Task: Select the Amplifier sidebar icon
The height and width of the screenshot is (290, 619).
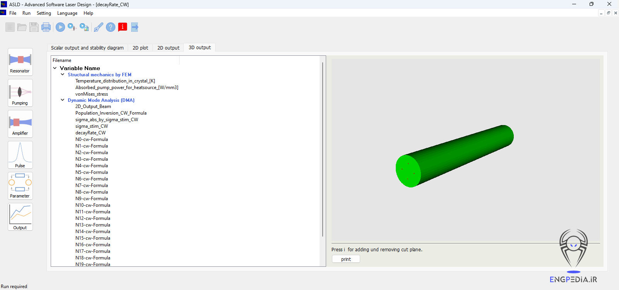Action: tap(20, 124)
